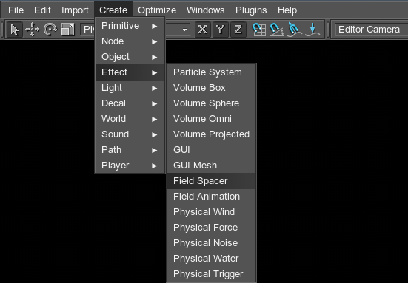Activate the scale manipulator icon
This screenshot has width=408, height=283.
(x=68, y=30)
